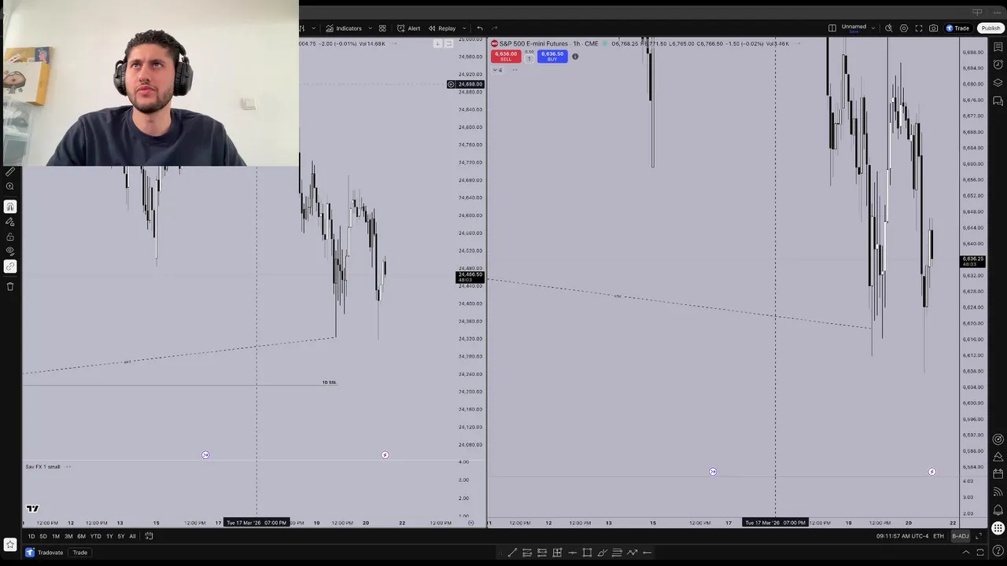The image size is (1007, 566).
Task: Open the chart layout selector icon
Action: pyautogui.click(x=832, y=28)
